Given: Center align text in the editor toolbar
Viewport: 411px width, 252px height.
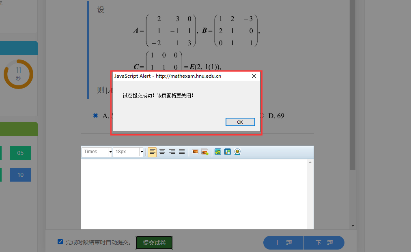Looking at the screenshot, I should [x=162, y=152].
